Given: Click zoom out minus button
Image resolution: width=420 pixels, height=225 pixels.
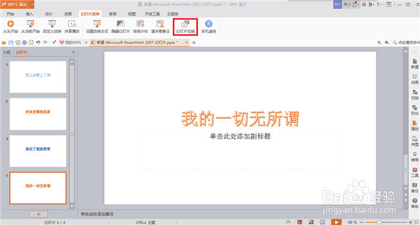Looking at the screenshot, I should [x=362, y=222].
